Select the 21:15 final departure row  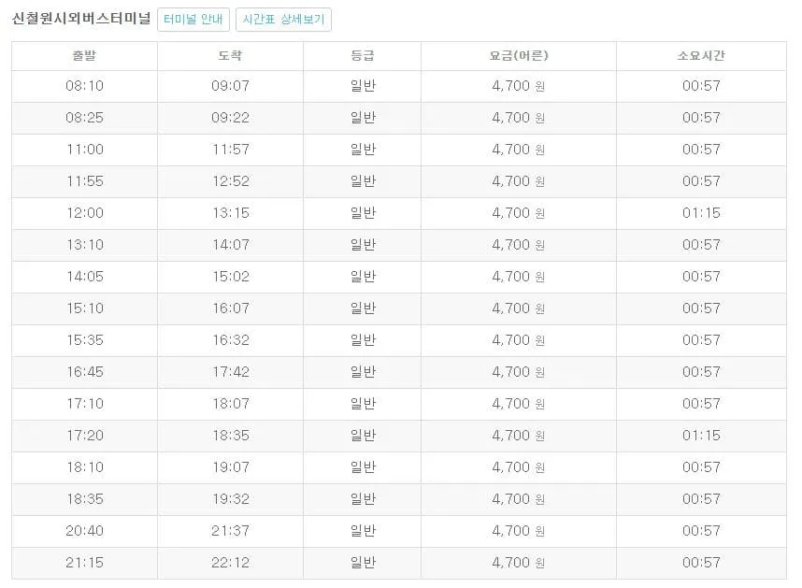[x=84, y=561]
